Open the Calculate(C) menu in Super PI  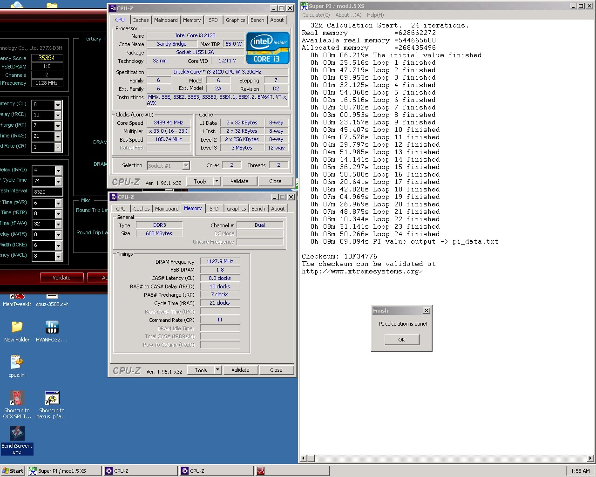click(x=316, y=15)
